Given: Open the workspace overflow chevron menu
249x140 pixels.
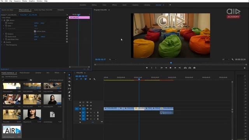Looking at the screenshot, I should pyautogui.click(x=170, y=5).
